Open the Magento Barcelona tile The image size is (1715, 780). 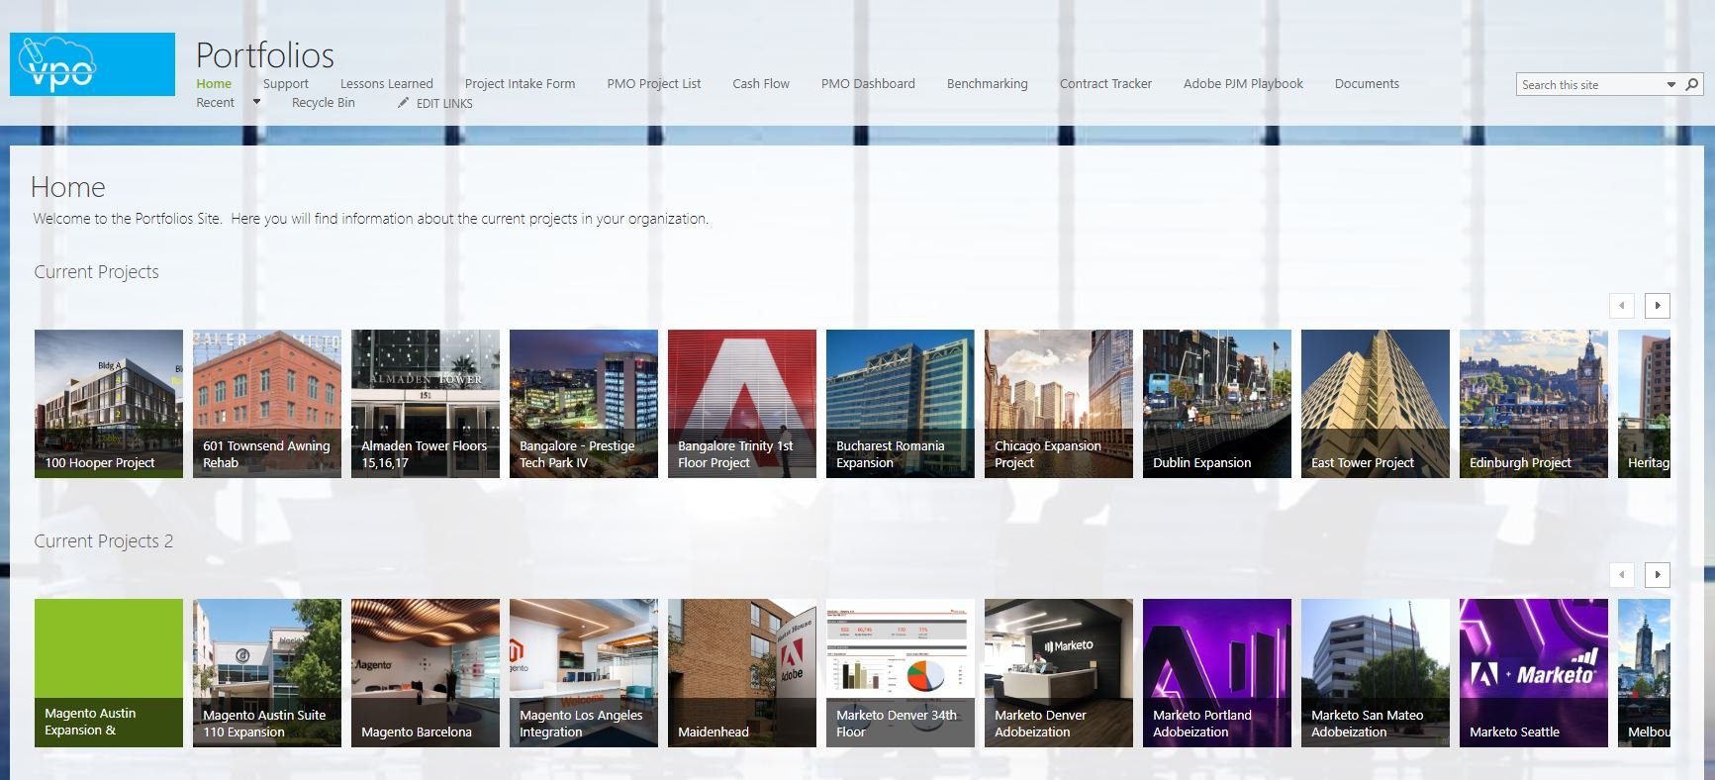[426, 673]
